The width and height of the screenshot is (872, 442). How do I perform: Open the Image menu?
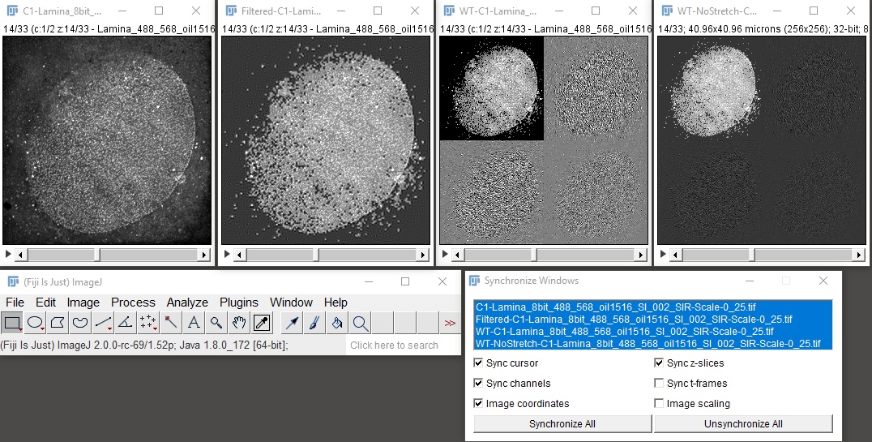coord(83,303)
